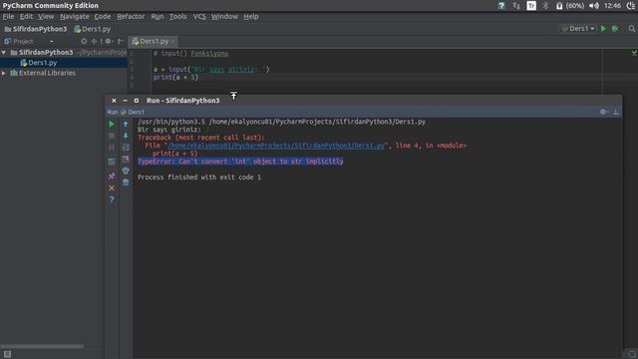The image size is (638, 359).
Task: Go down the stack trace with down arrow
Action: point(126,136)
